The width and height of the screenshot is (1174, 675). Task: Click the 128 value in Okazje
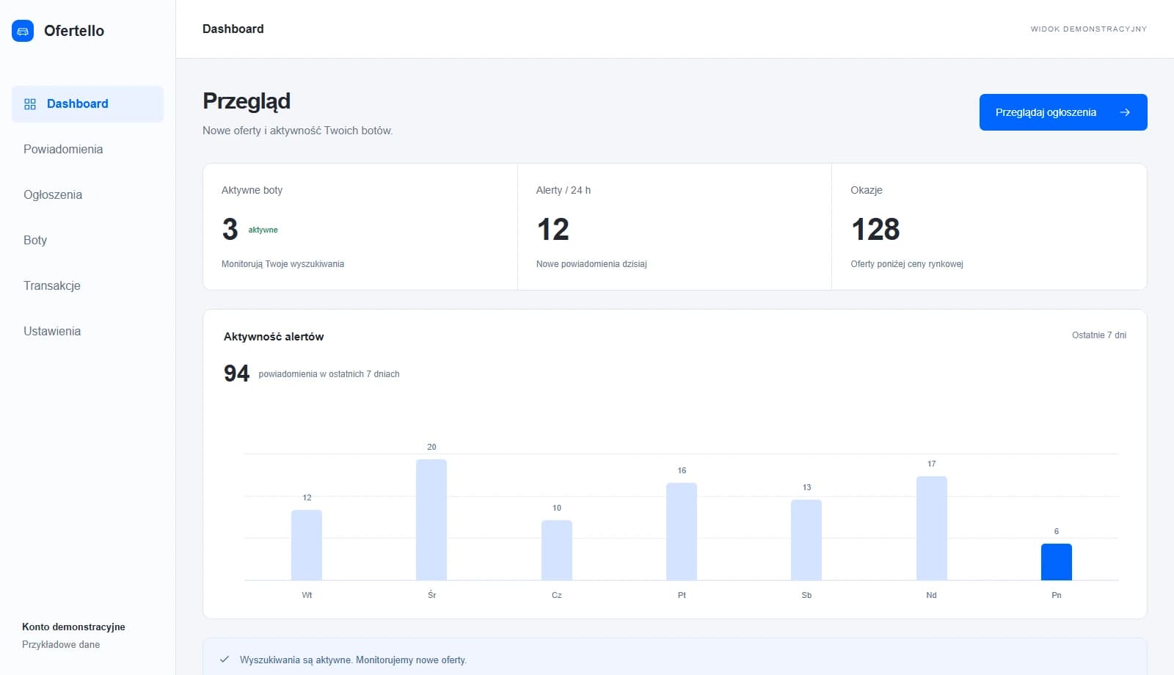point(875,230)
